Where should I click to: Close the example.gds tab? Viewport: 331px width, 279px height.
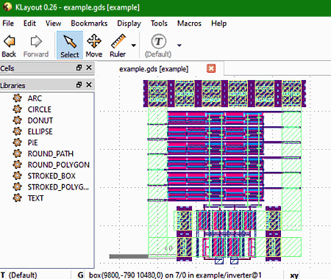(211, 68)
